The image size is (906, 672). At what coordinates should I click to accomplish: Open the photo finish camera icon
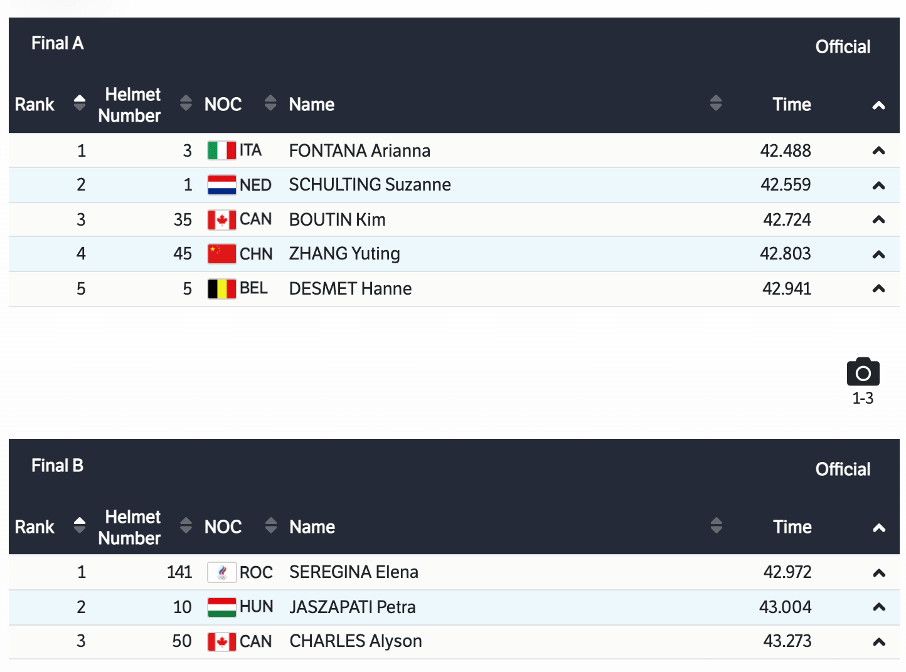pos(863,372)
